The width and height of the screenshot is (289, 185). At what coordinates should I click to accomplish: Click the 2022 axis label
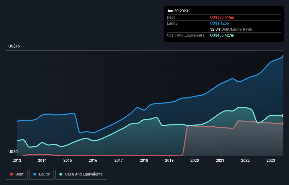(x=245, y=160)
